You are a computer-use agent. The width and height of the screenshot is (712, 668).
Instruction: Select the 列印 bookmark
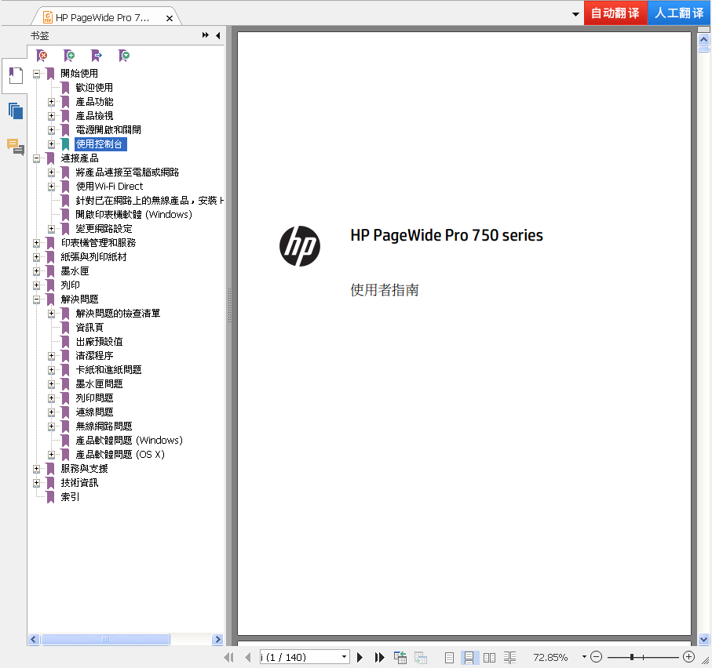(70, 285)
